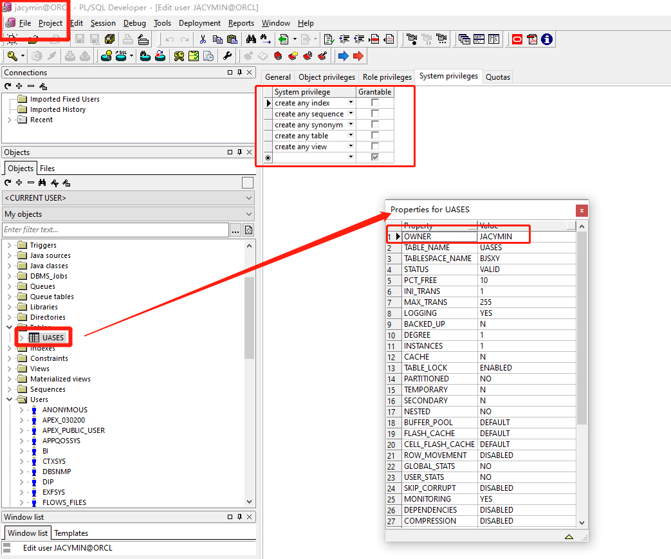Click the Unindent selection toolbar icon
Screen dimensions: 671x559
[x=359, y=39]
